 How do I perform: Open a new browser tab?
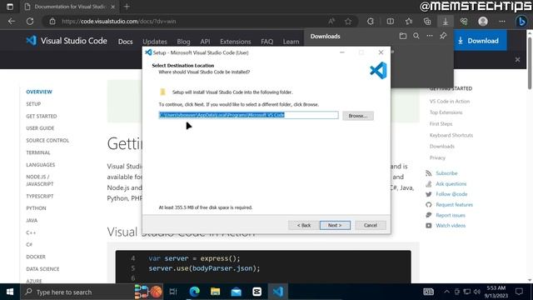127,7
